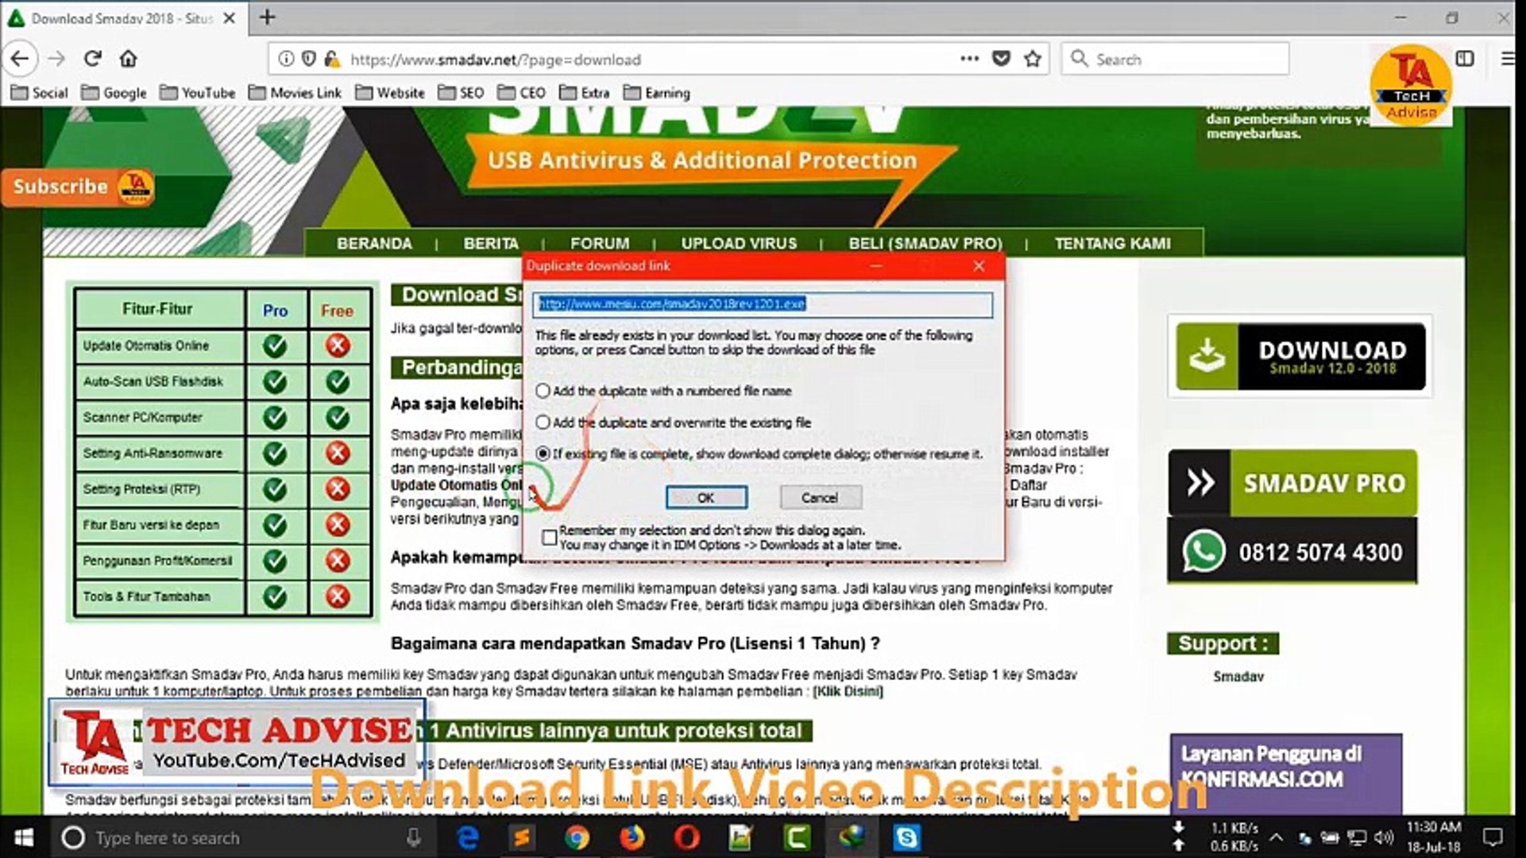Click UPLOAD VIRUS menu tab
Viewport: 1526px width, 858px height.
739,243
